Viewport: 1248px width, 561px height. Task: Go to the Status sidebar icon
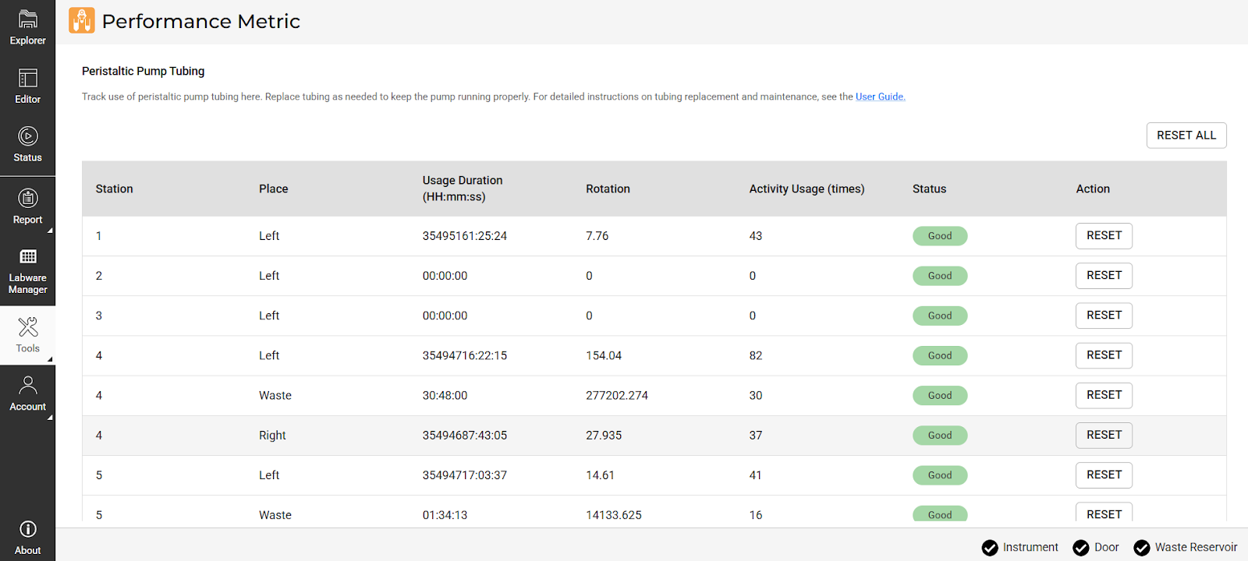pos(27,136)
